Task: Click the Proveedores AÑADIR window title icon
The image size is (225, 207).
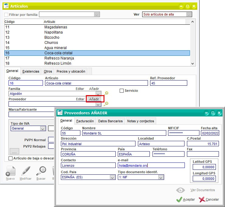Action: pyautogui.click(x=60, y=113)
